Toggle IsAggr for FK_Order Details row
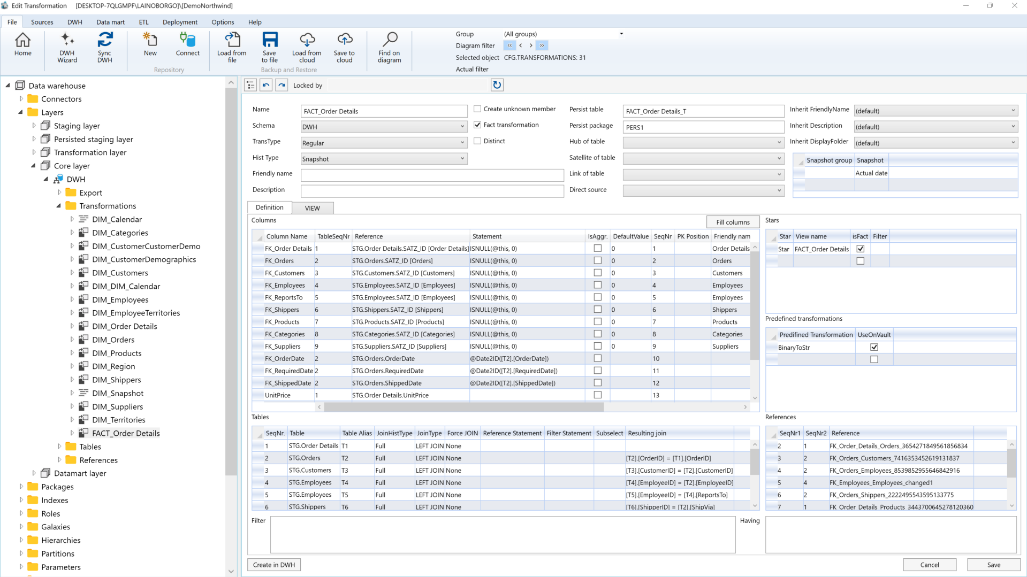The height and width of the screenshot is (577, 1027). point(597,248)
